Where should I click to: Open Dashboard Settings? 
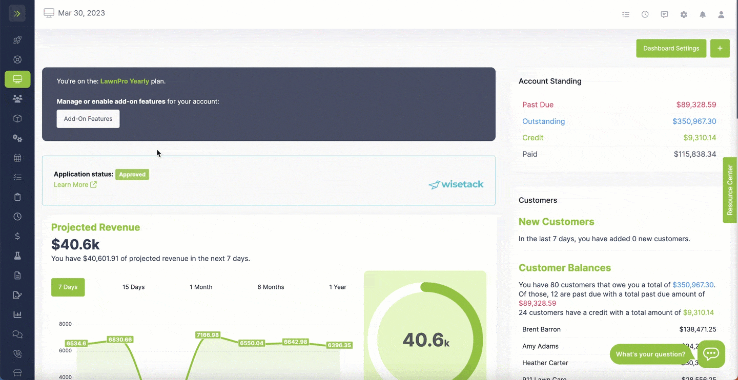[x=671, y=48]
